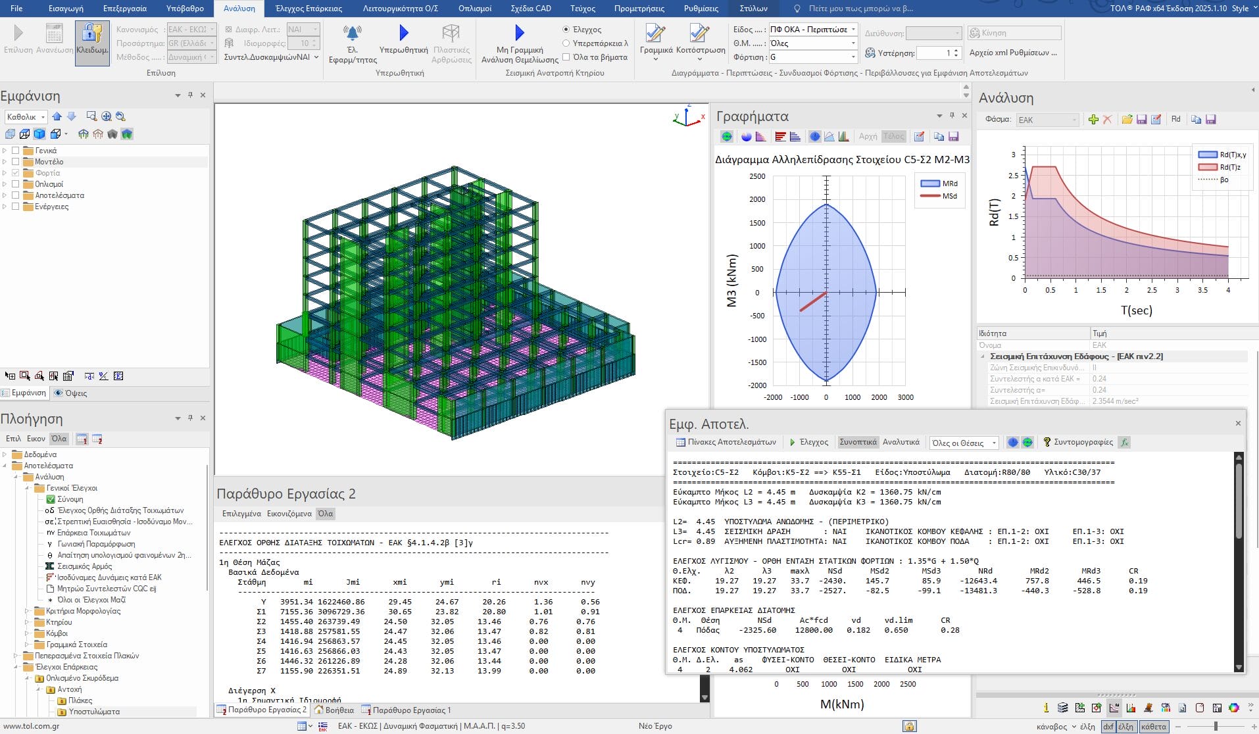Check the Μοντέλο tree checkbox
This screenshot has height=734, width=1259.
coord(16,162)
